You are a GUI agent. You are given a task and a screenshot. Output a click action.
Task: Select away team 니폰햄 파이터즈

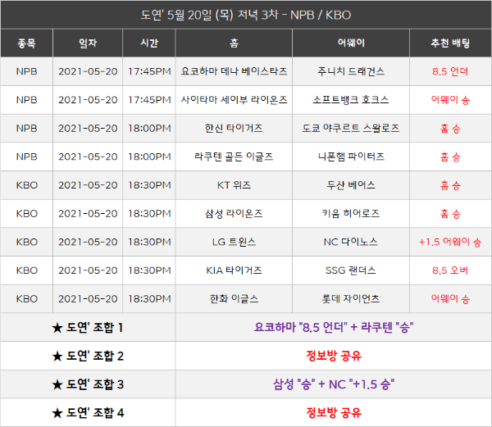coord(351,157)
